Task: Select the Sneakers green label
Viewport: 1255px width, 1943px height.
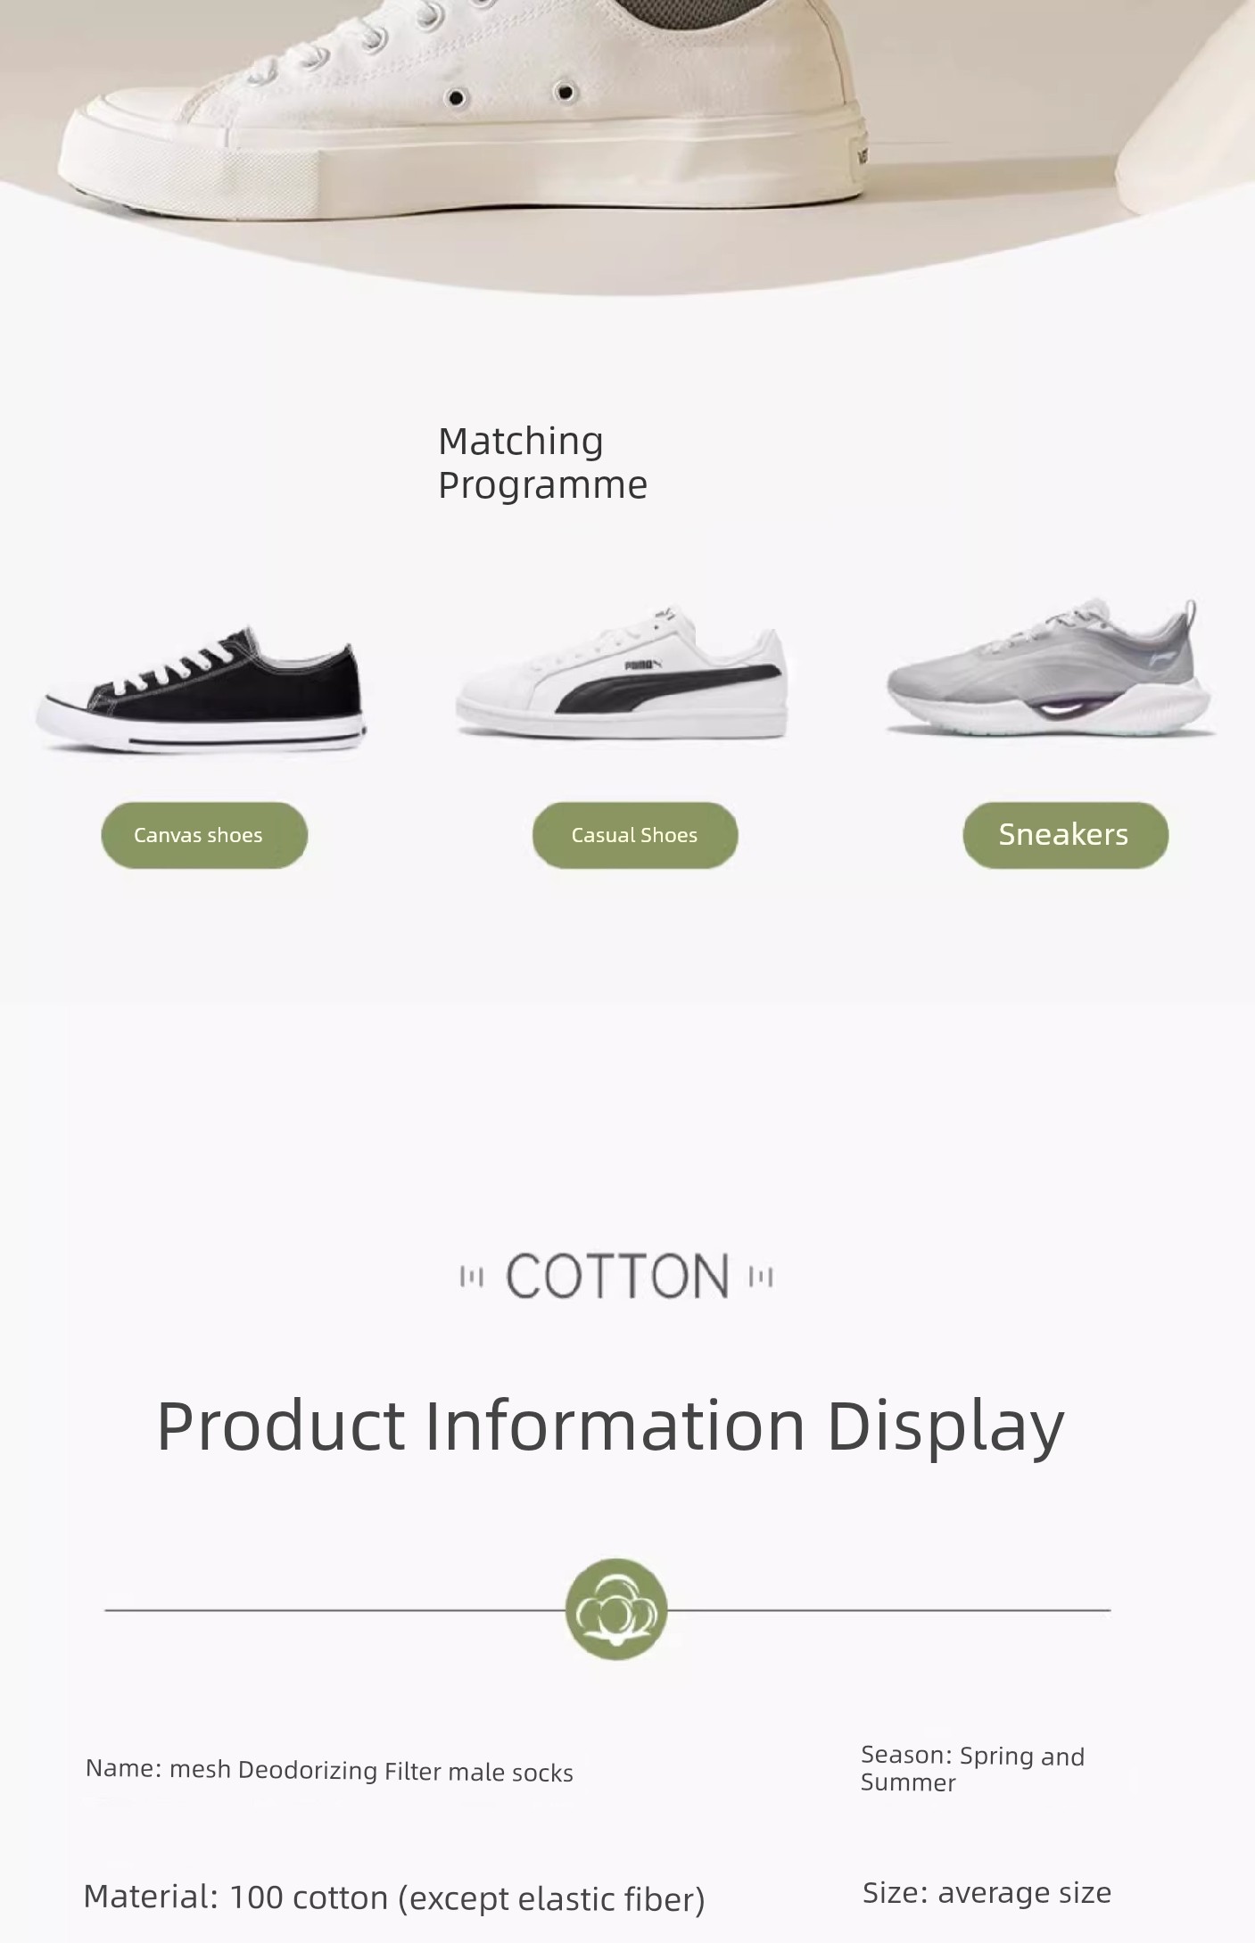Action: point(1065,835)
